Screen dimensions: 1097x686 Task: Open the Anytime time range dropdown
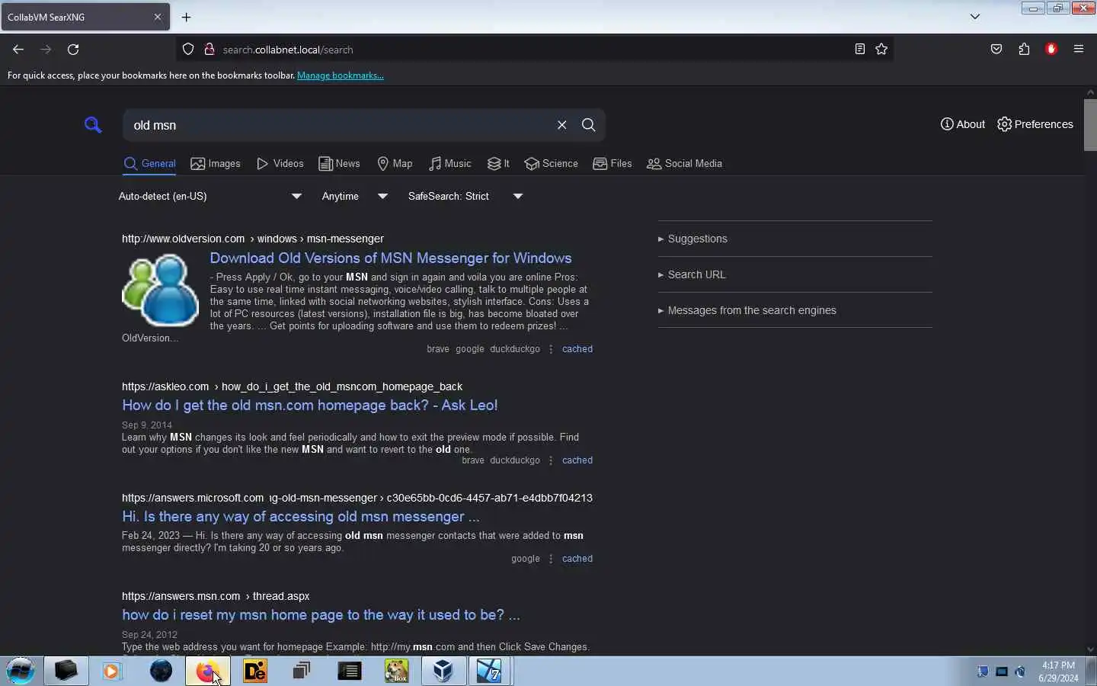click(355, 197)
